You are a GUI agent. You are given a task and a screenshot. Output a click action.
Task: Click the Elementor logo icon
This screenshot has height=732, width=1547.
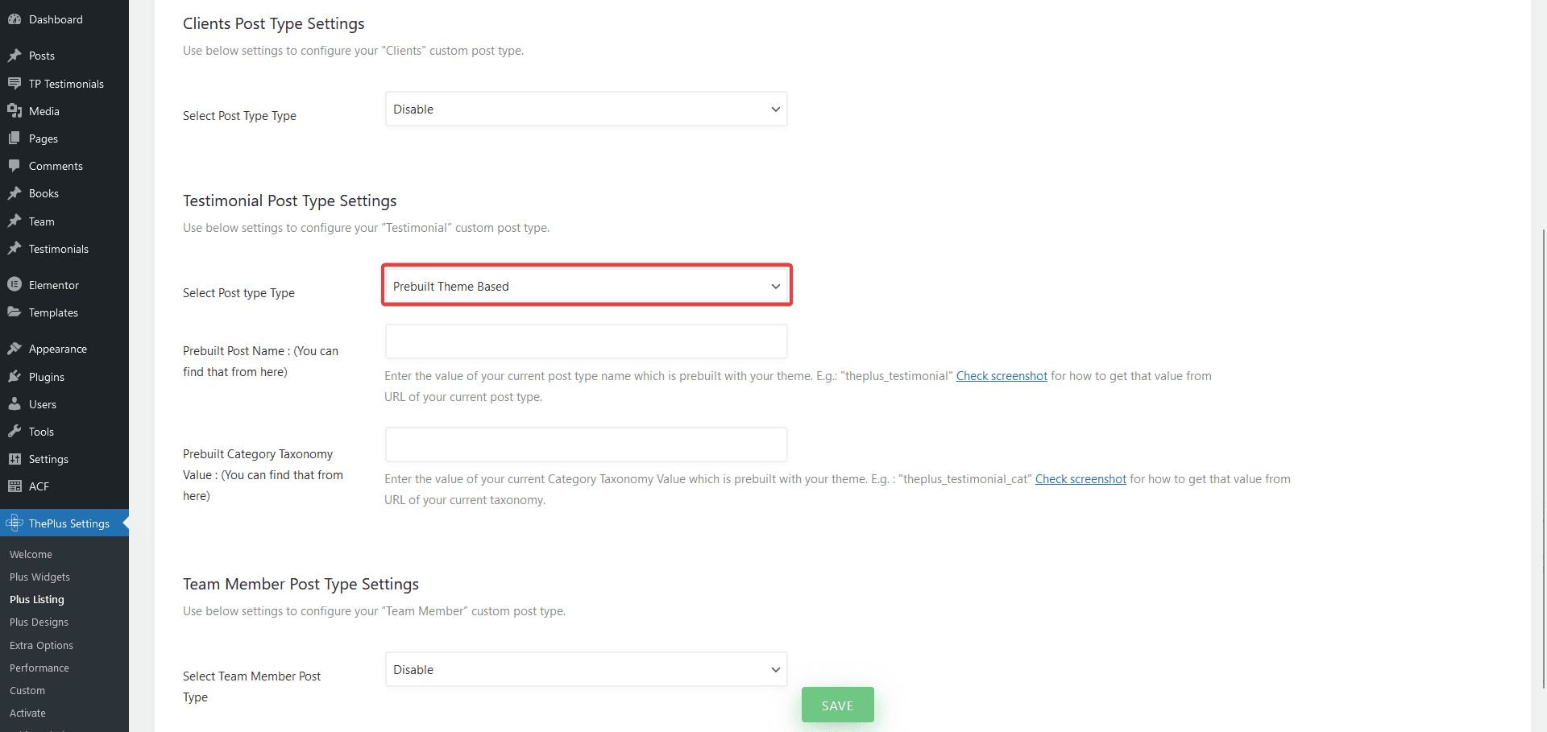tap(15, 285)
